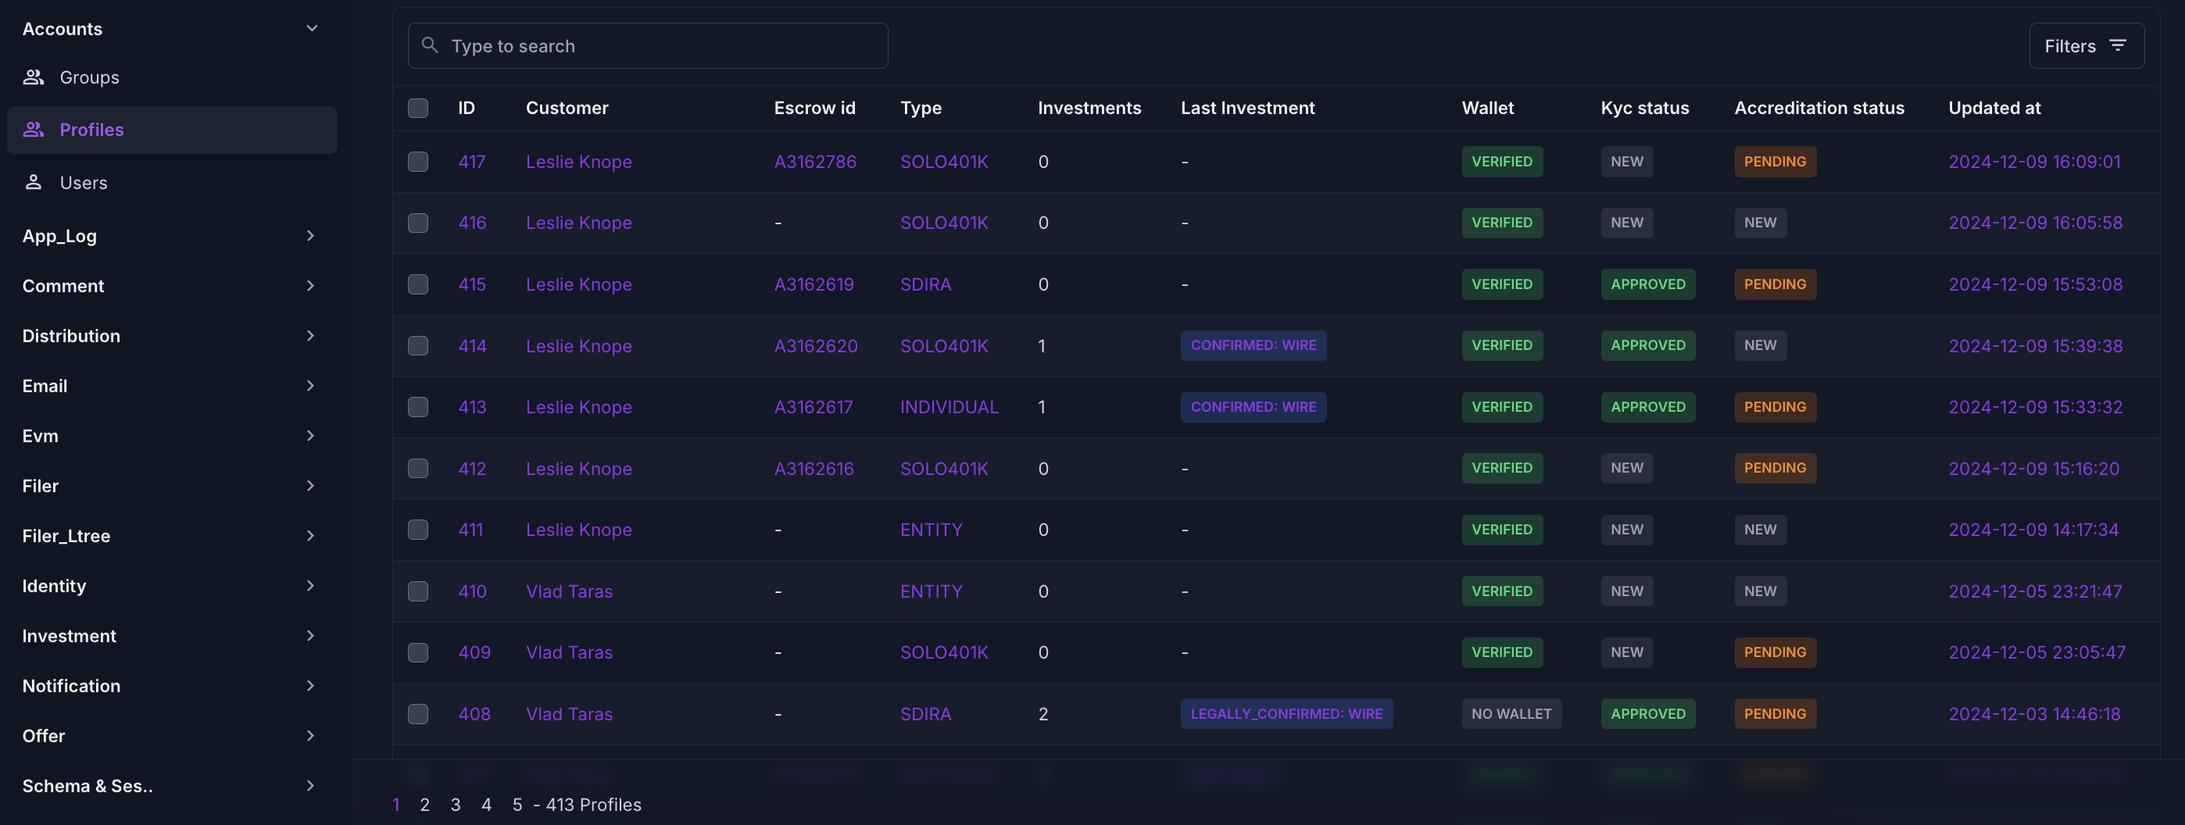Click the Groups people icon in sidebar
This screenshot has width=2185, height=825.
coord(33,77)
